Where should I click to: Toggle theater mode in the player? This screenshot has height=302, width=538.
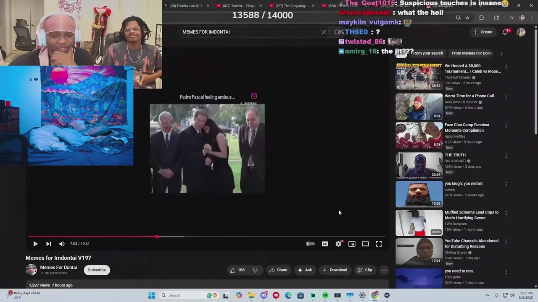pos(365,244)
